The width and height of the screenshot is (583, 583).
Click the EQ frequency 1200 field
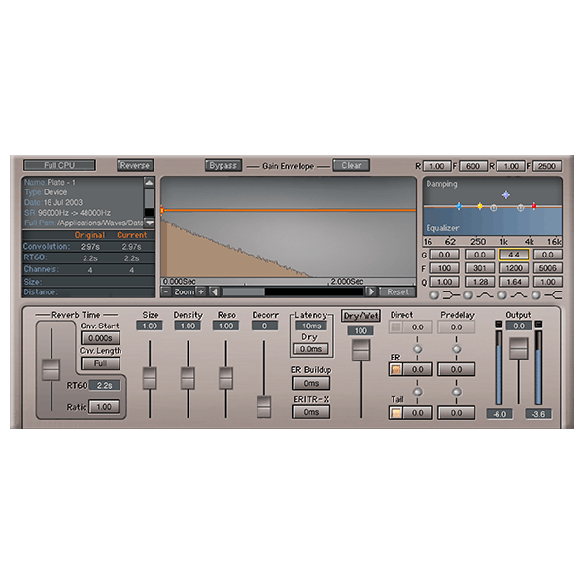point(514,268)
